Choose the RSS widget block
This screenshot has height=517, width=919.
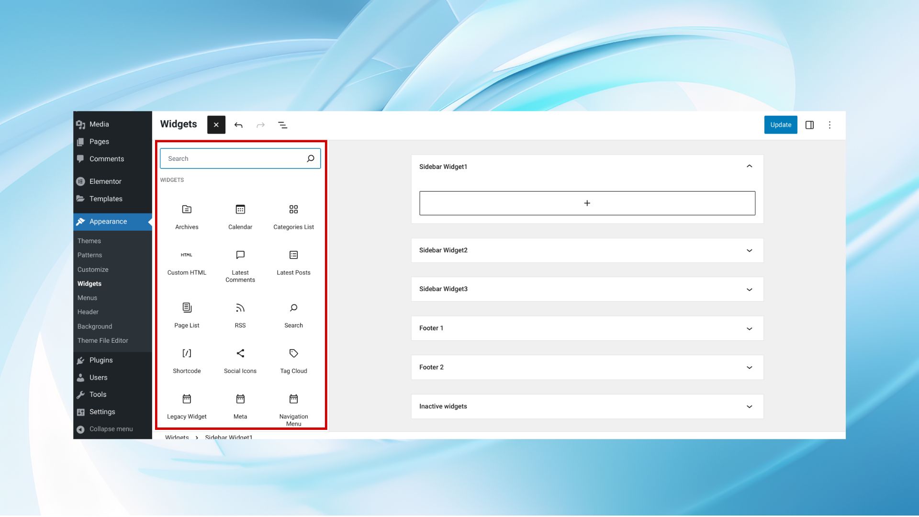tap(240, 315)
